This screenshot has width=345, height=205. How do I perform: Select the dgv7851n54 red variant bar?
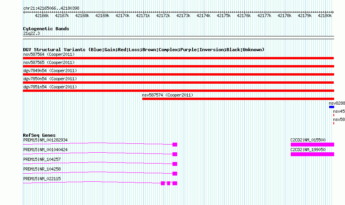click(178, 91)
